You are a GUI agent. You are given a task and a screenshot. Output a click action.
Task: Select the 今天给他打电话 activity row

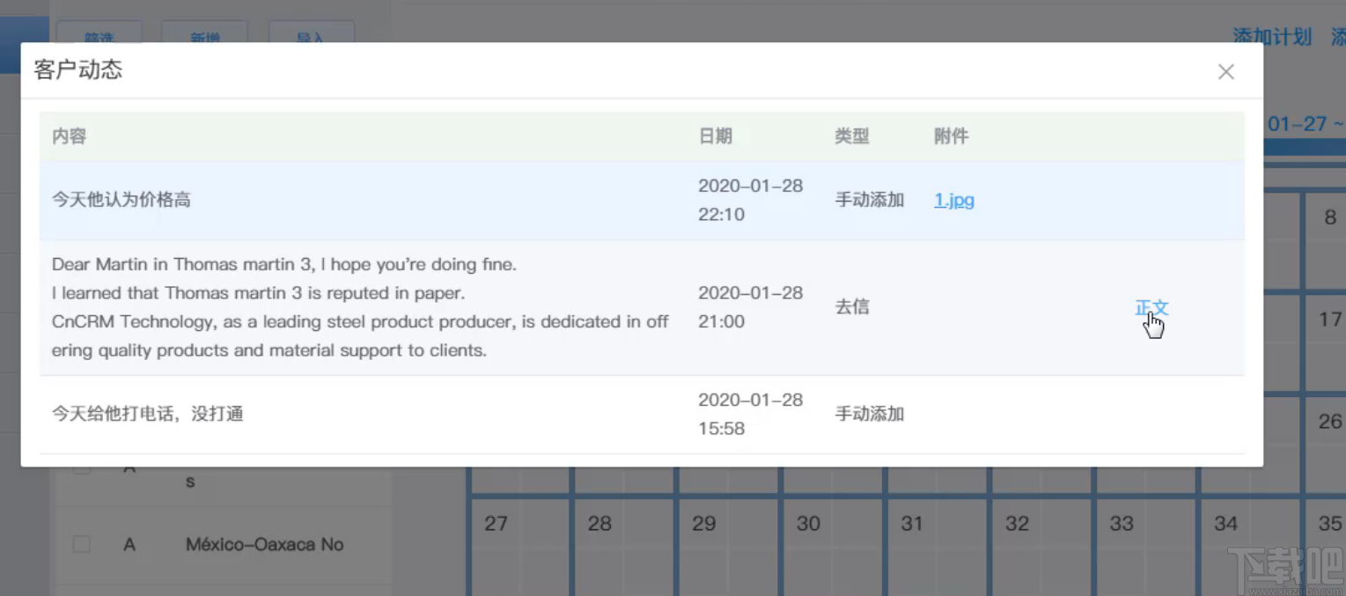point(352,414)
